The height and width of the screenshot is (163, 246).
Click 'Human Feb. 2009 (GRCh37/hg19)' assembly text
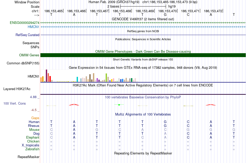coord(114,2)
